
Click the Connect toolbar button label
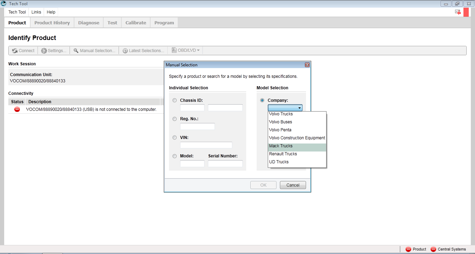tap(27, 51)
